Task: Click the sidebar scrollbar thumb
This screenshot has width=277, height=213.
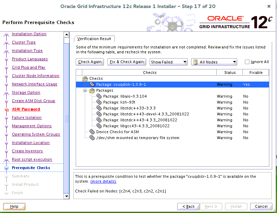Action: [66, 118]
